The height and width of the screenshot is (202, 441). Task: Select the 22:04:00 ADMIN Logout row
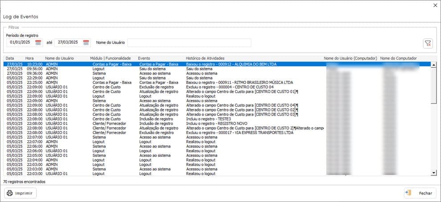coord(217,160)
